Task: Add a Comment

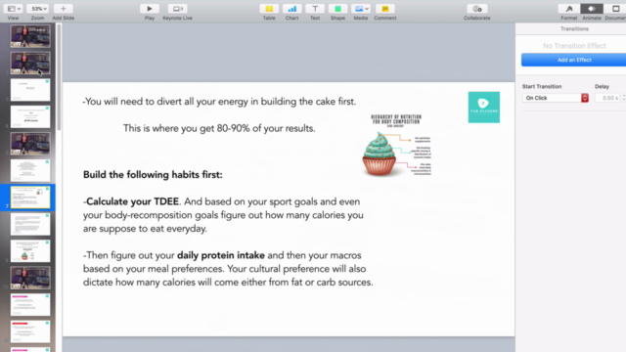Action: pos(384,9)
